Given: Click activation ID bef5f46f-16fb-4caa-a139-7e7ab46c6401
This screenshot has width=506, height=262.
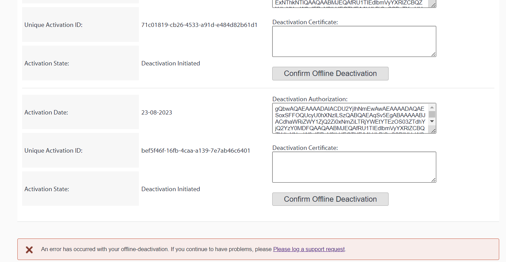Looking at the screenshot, I should 196,151.
